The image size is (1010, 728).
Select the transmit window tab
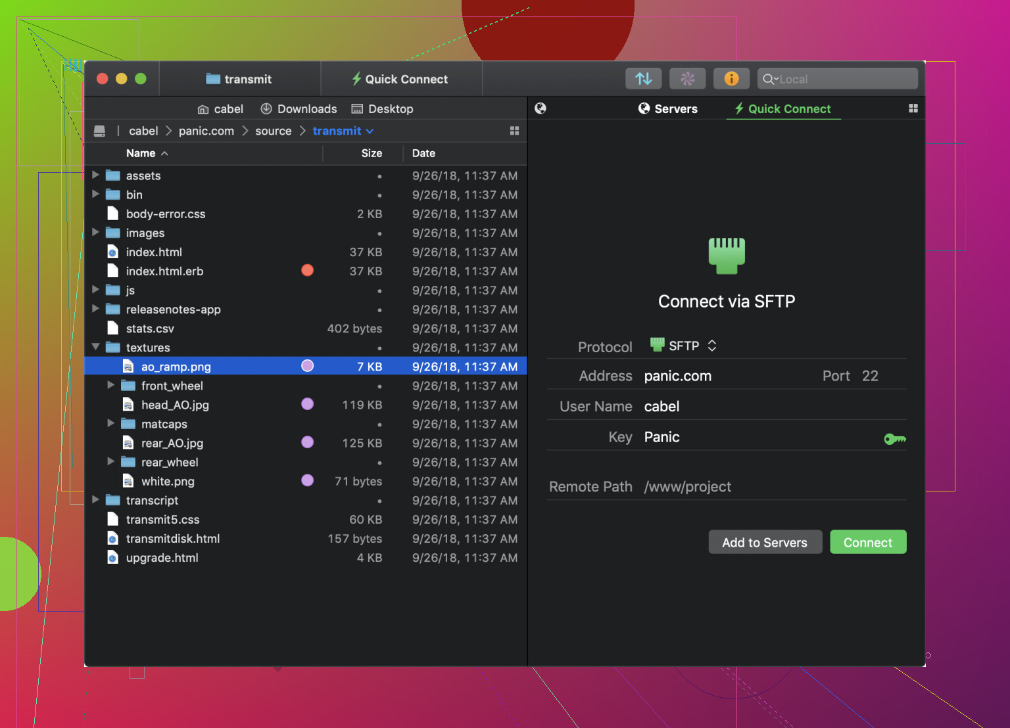coord(239,79)
